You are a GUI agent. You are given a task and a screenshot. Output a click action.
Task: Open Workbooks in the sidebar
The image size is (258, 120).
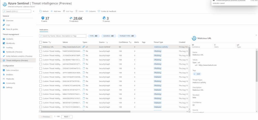(10, 43)
